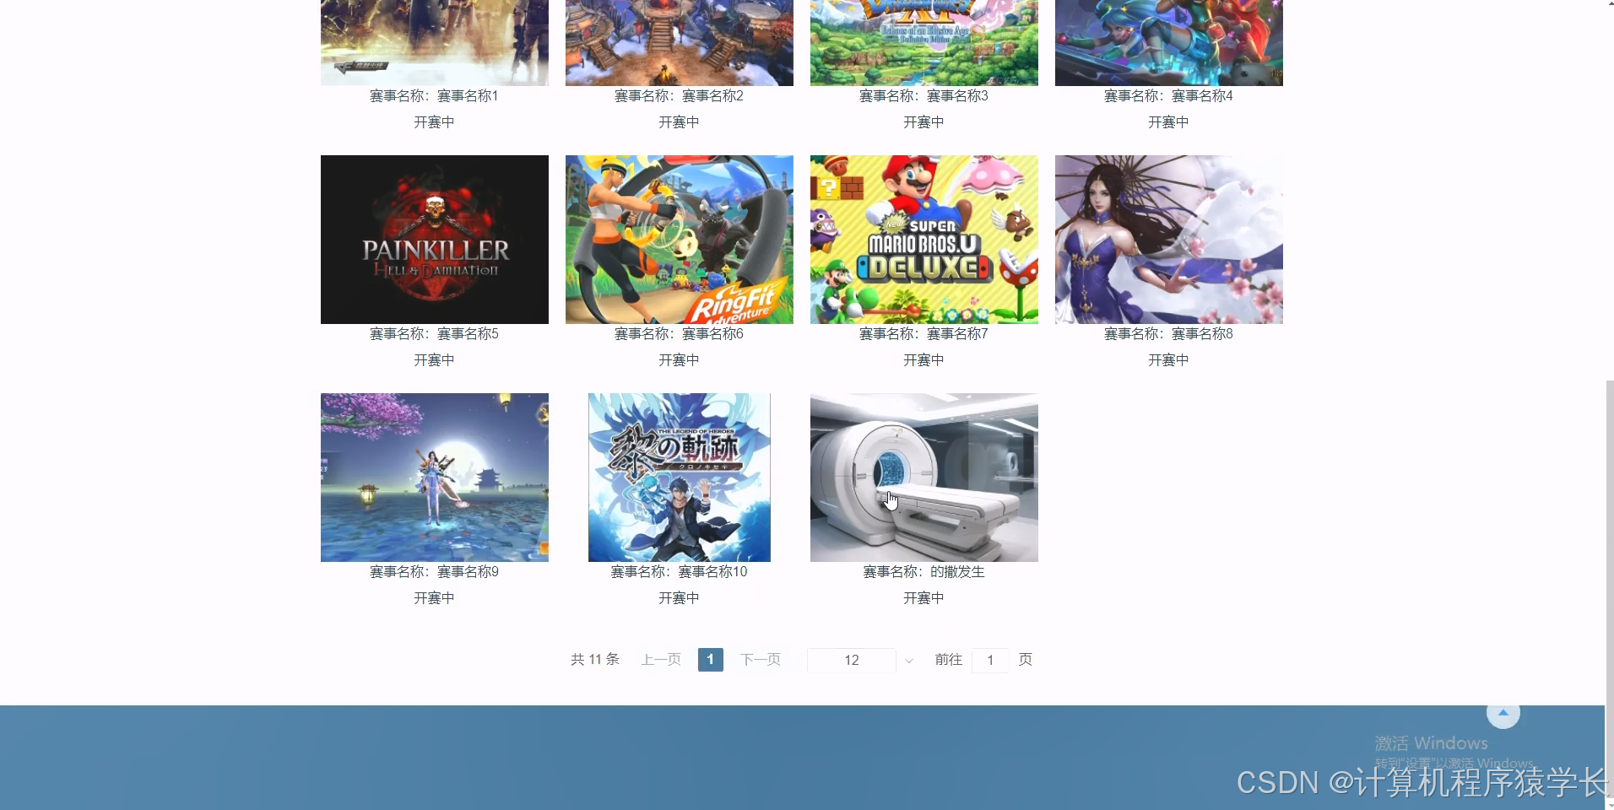This screenshot has height=810, width=1614.
Task: Open the Dragon Quest thumbnail above 赛事名称3
Action: 924,42
